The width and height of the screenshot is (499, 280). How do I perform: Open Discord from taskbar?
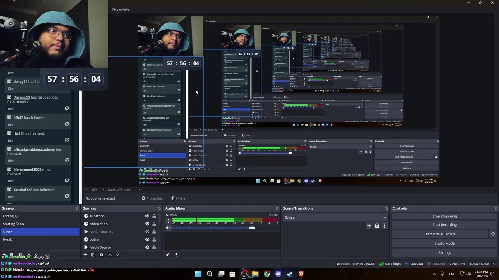(278, 274)
